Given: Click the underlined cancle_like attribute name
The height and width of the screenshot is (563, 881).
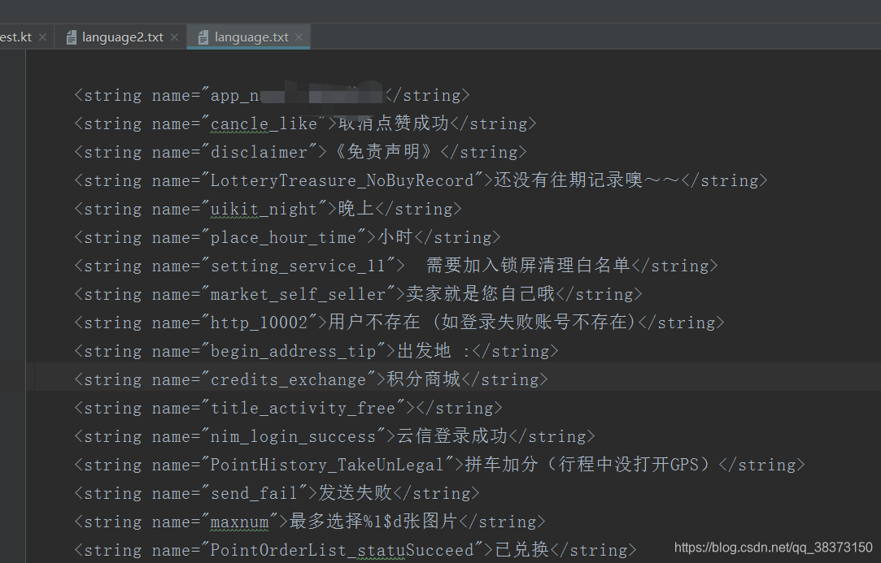Looking at the screenshot, I should 262,123.
